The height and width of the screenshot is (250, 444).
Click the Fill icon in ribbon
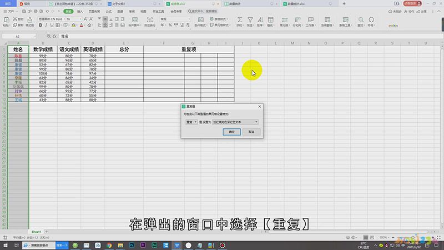click(270, 20)
